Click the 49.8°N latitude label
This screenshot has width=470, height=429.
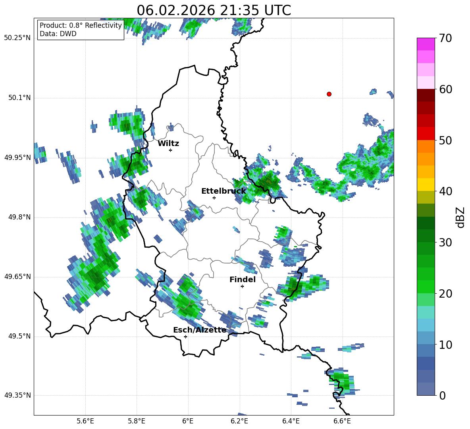(x=19, y=217)
